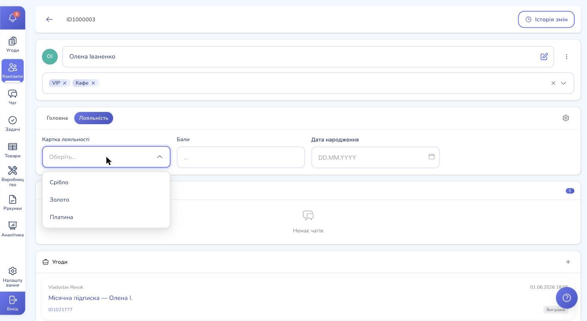Click Вихід logout icon
587x321 pixels.
coord(13,303)
